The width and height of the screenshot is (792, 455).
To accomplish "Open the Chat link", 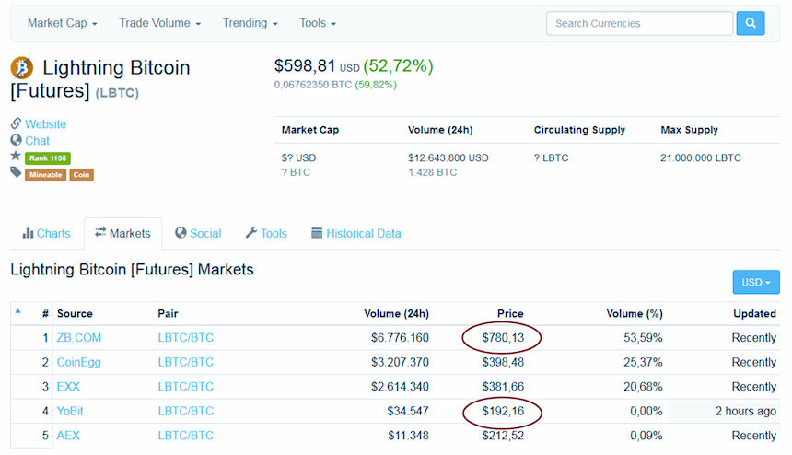I will pos(38,141).
